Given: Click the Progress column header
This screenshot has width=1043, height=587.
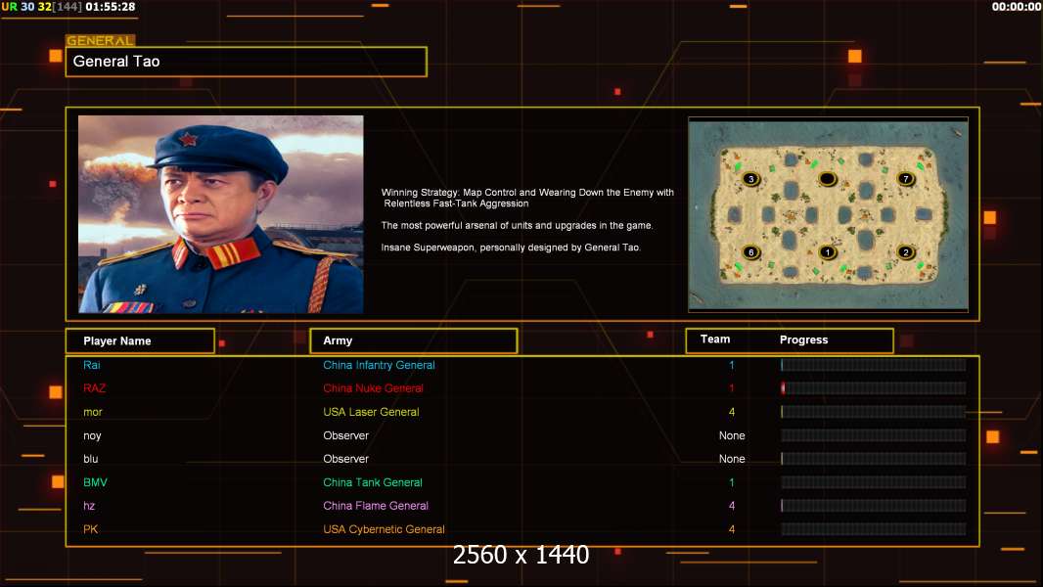Looking at the screenshot, I should coord(803,339).
